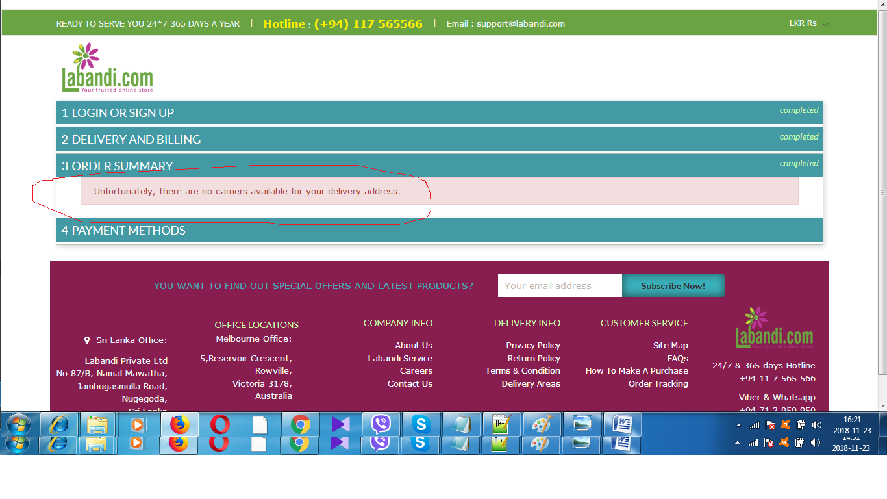Switch to Microsoft Word in upper taskbar
887x499 pixels.
tap(622, 425)
